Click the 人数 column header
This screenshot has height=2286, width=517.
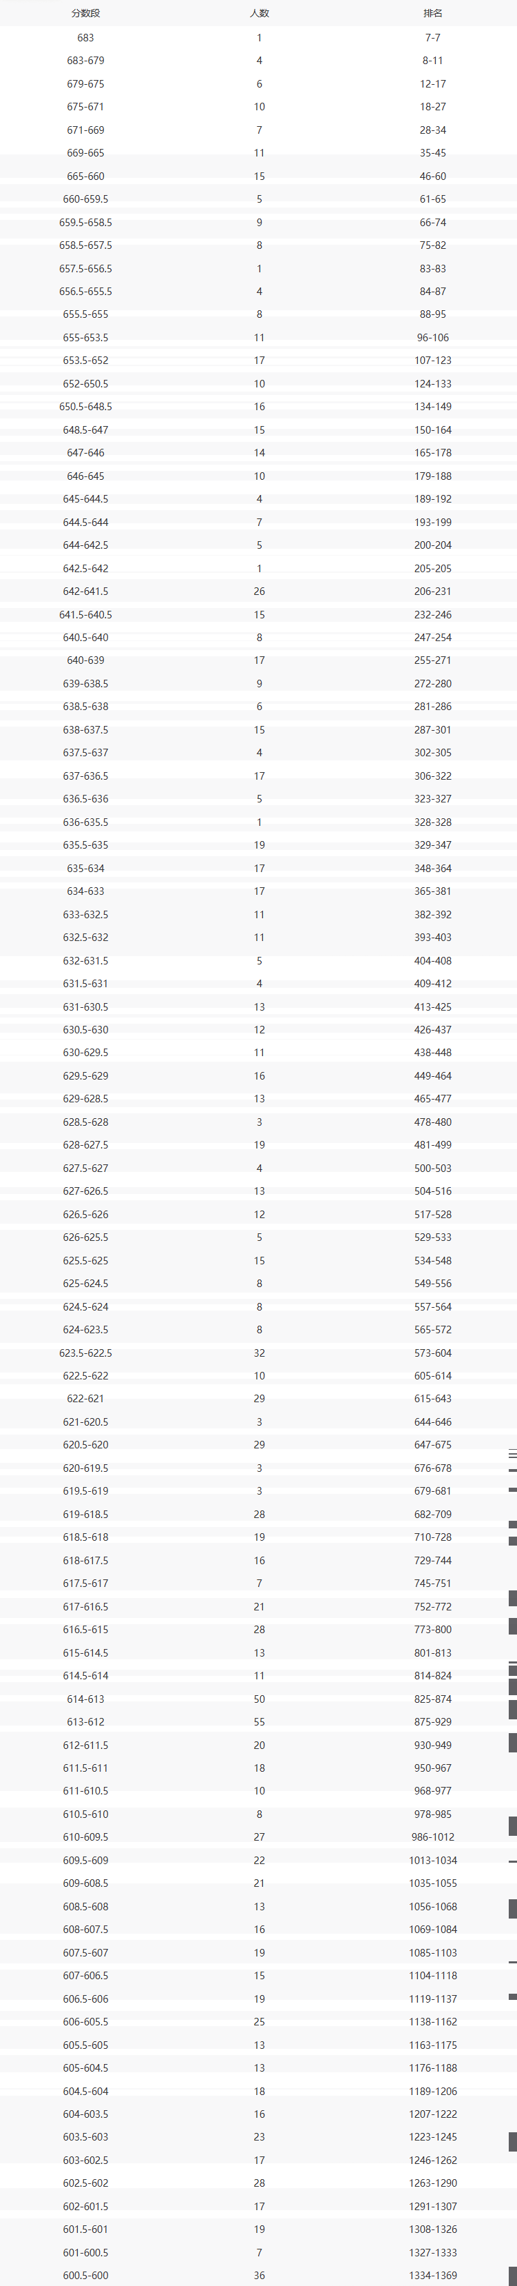[x=259, y=13]
